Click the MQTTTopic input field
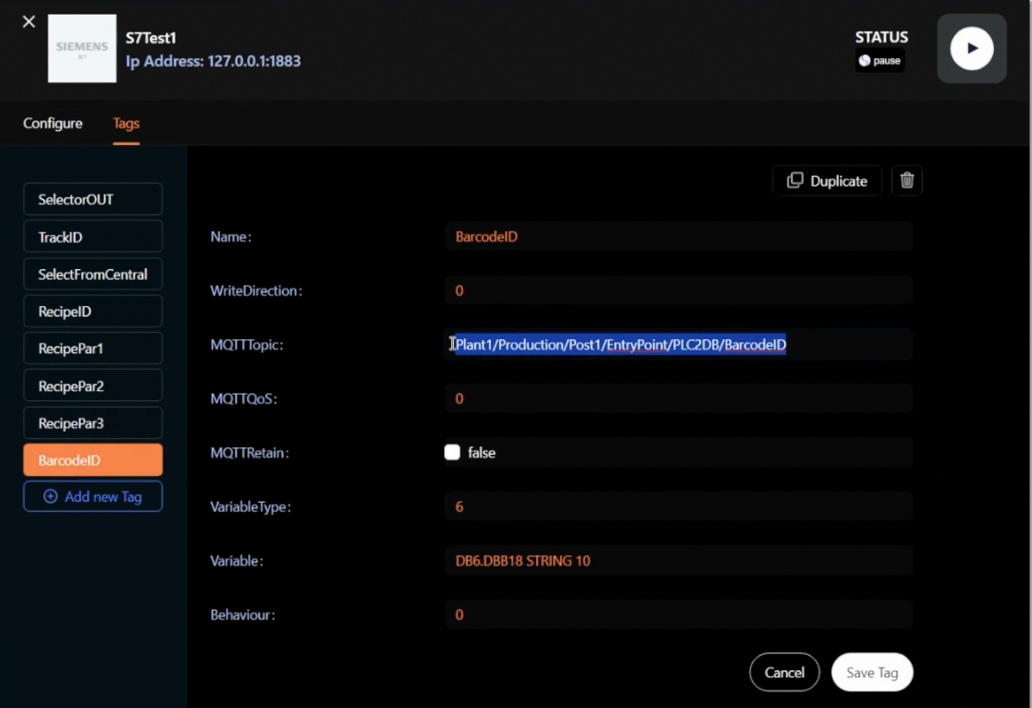The height and width of the screenshot is (708, 1032). tap(678, 345)
